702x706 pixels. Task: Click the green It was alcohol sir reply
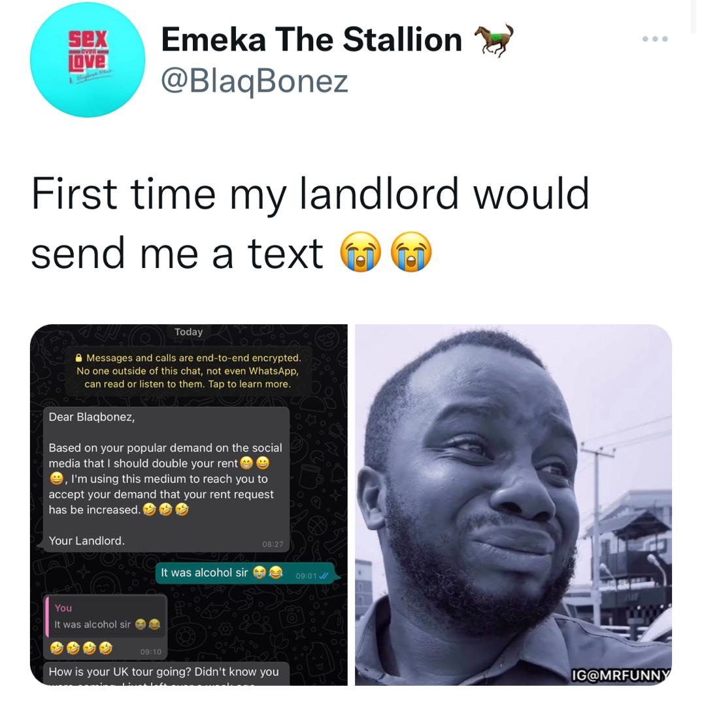(246, 573)
